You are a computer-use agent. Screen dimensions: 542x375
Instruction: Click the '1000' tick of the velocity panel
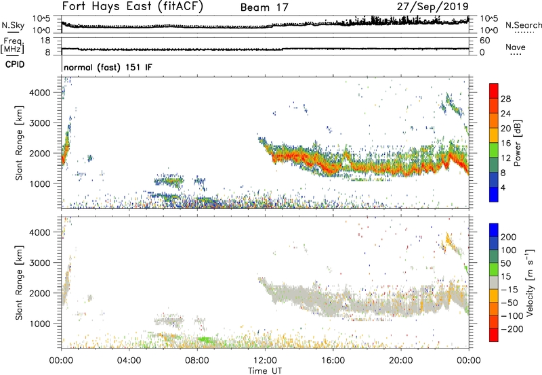39,324
